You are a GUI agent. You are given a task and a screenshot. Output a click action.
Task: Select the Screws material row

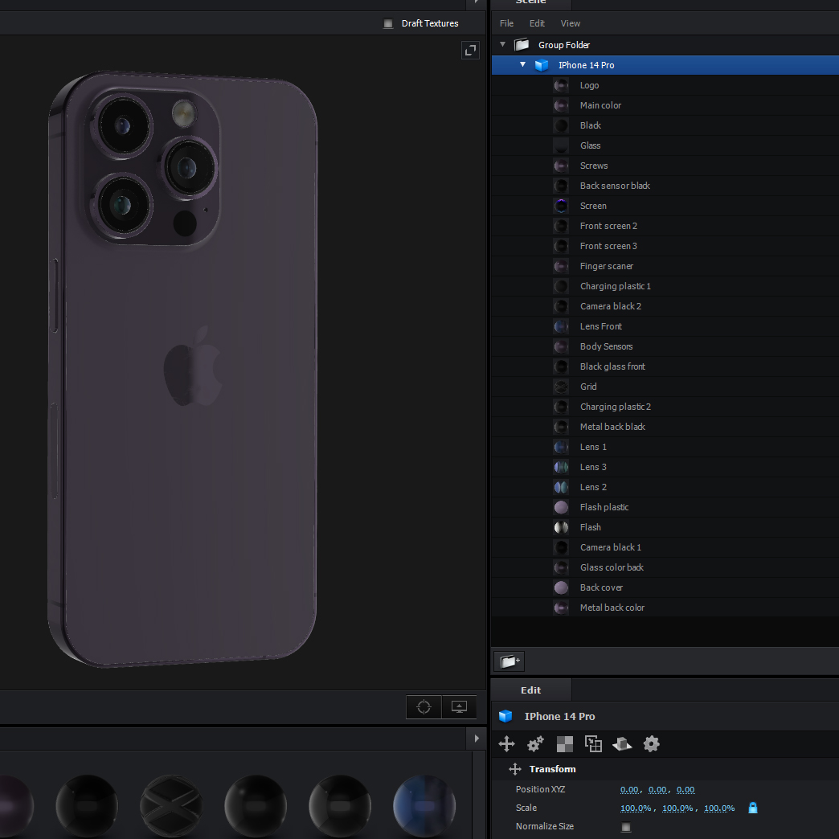pyautogui.click(x=665, y=166)
